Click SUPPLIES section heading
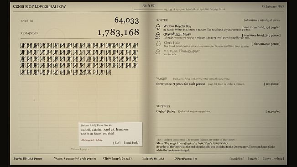Viewport: 297px width, 167px height. pyautogui.click(x=163, y=106)
